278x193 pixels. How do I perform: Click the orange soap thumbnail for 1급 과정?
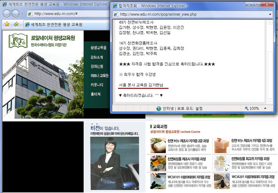(x=222, y=145)
